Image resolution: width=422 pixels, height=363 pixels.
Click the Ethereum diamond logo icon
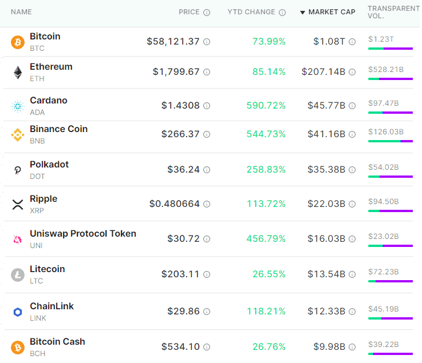[x=18, y=73]
